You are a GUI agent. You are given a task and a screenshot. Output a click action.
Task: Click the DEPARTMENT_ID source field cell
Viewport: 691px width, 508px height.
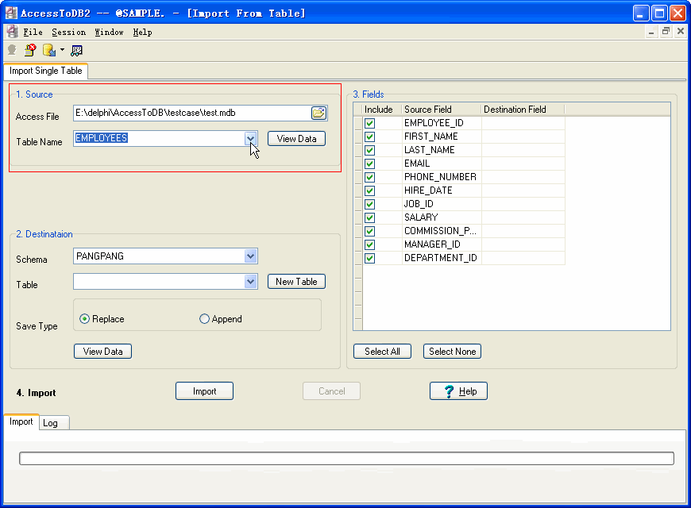tap(442, 258)
